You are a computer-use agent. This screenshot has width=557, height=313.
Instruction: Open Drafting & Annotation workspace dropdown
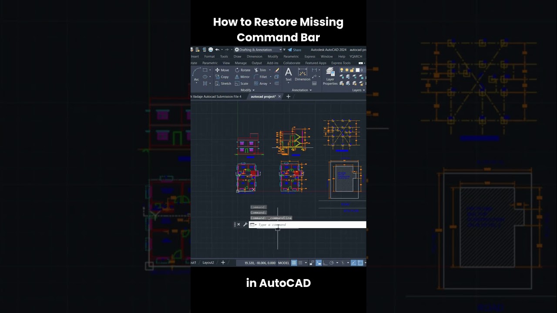258,50
